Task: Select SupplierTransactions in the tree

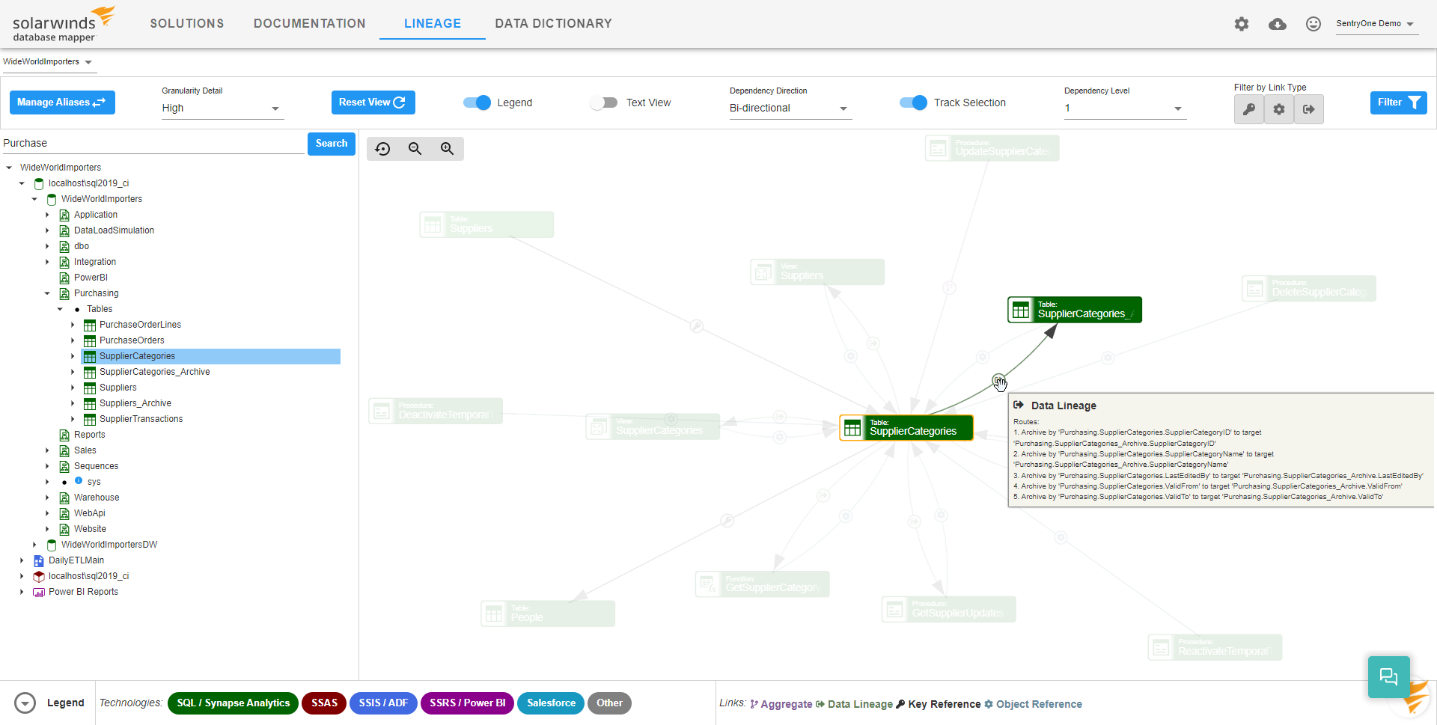Action: click(141, 419)
